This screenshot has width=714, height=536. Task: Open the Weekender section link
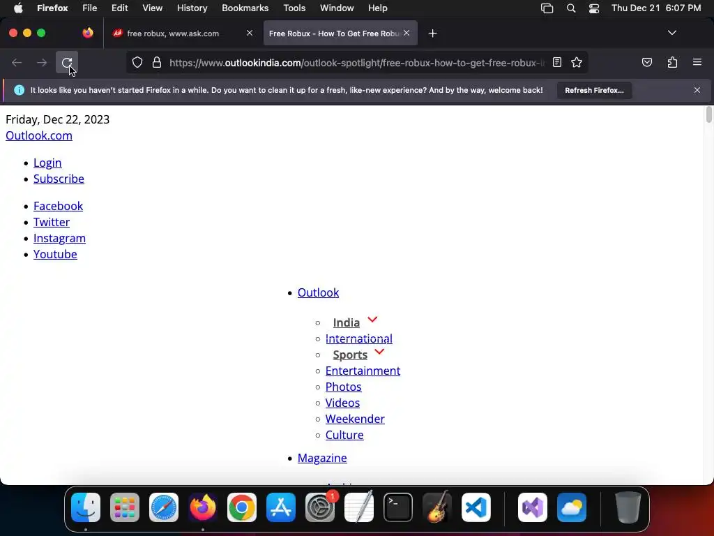point(355,419)
